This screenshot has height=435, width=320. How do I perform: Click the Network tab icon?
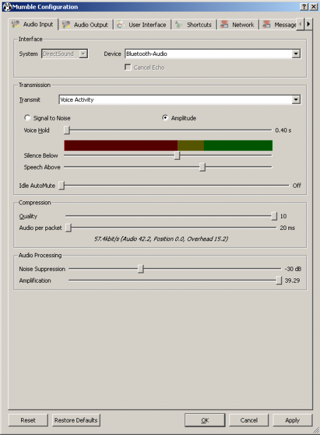point(224,24)
